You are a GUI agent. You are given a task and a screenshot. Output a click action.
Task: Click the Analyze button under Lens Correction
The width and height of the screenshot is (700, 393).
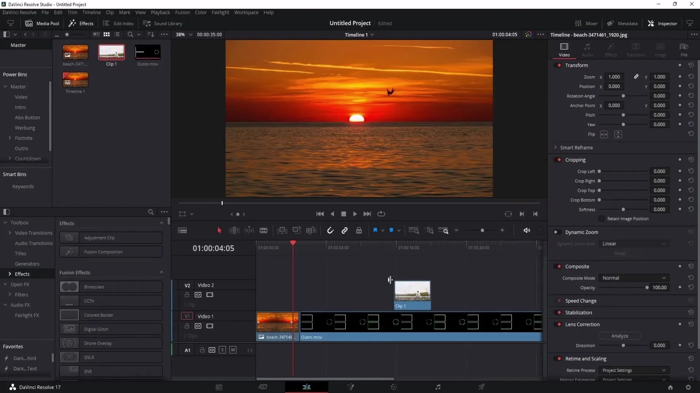(620, 336)
